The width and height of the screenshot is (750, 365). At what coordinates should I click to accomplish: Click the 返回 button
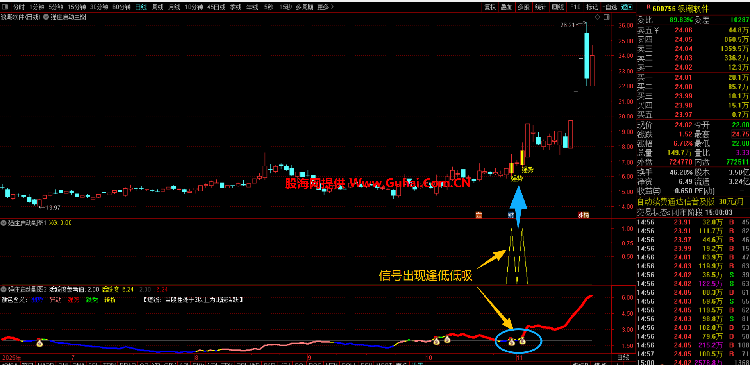(627, 7)
